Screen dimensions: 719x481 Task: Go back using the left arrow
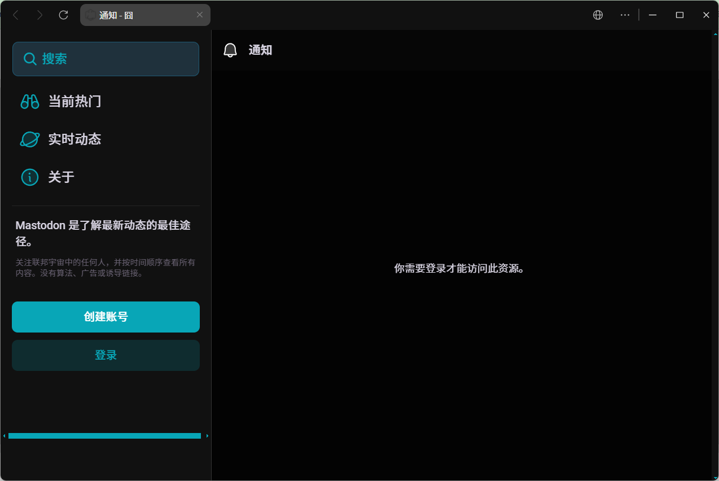pyautogui.click(x=16, y=15)
